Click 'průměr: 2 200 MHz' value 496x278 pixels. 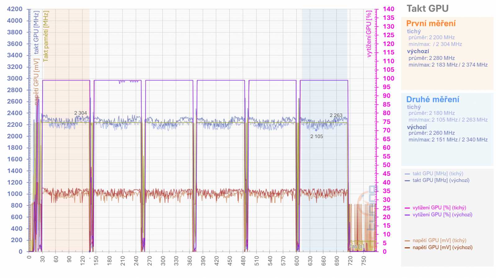coord(432,37)
